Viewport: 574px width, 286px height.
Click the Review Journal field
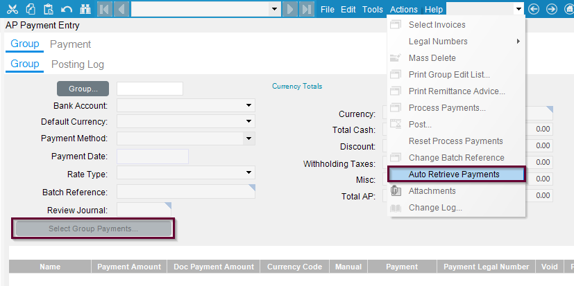tap(144, 210)
